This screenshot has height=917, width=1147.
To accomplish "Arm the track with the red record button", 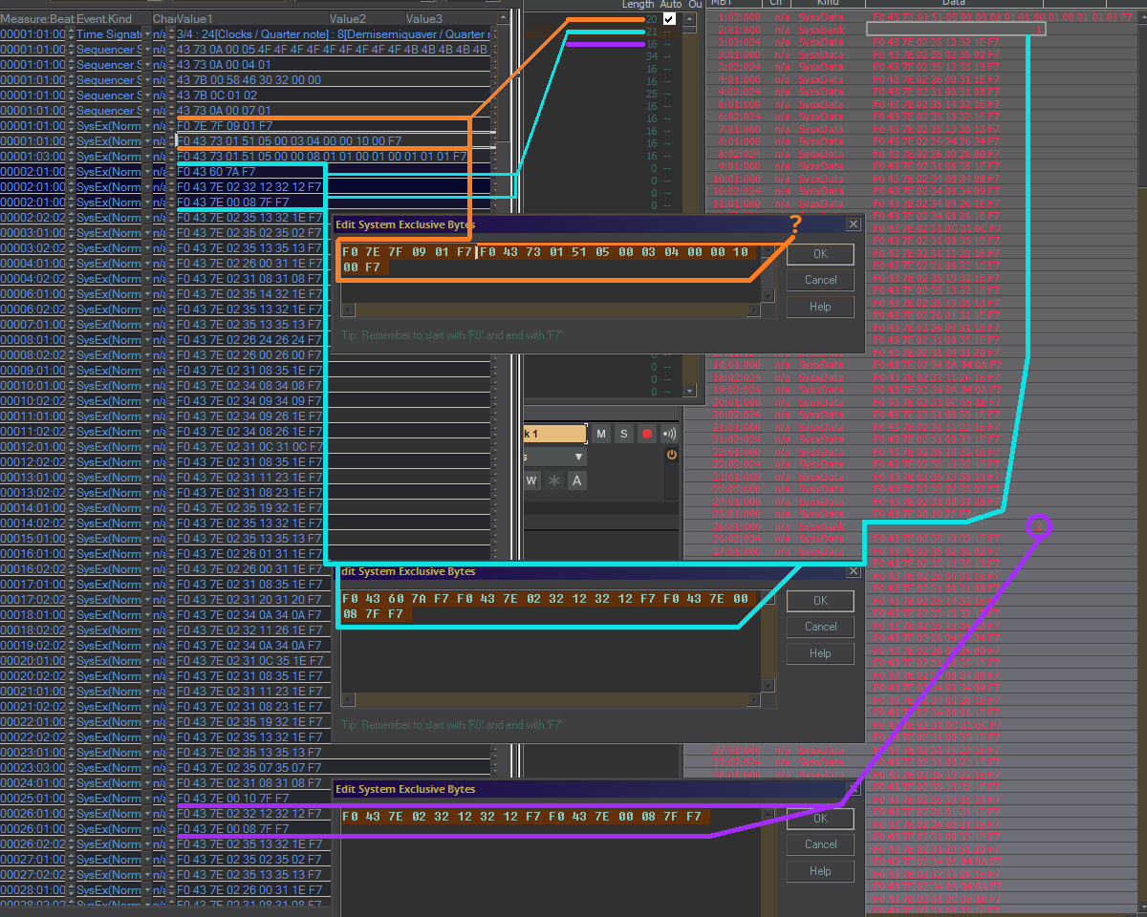I will [647, 434].
